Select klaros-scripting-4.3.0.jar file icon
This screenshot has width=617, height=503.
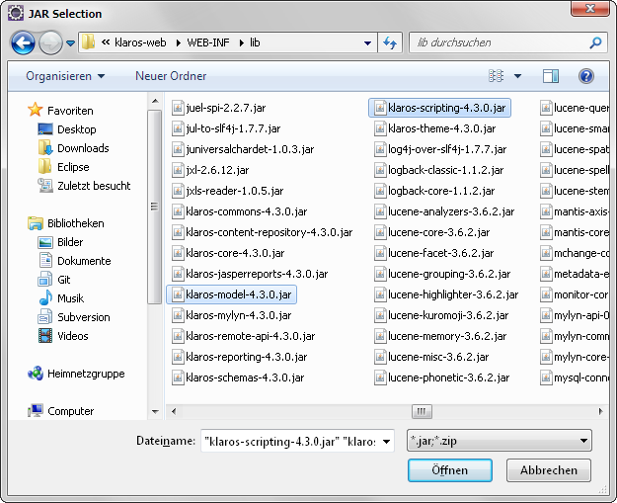tap(380, 108)
